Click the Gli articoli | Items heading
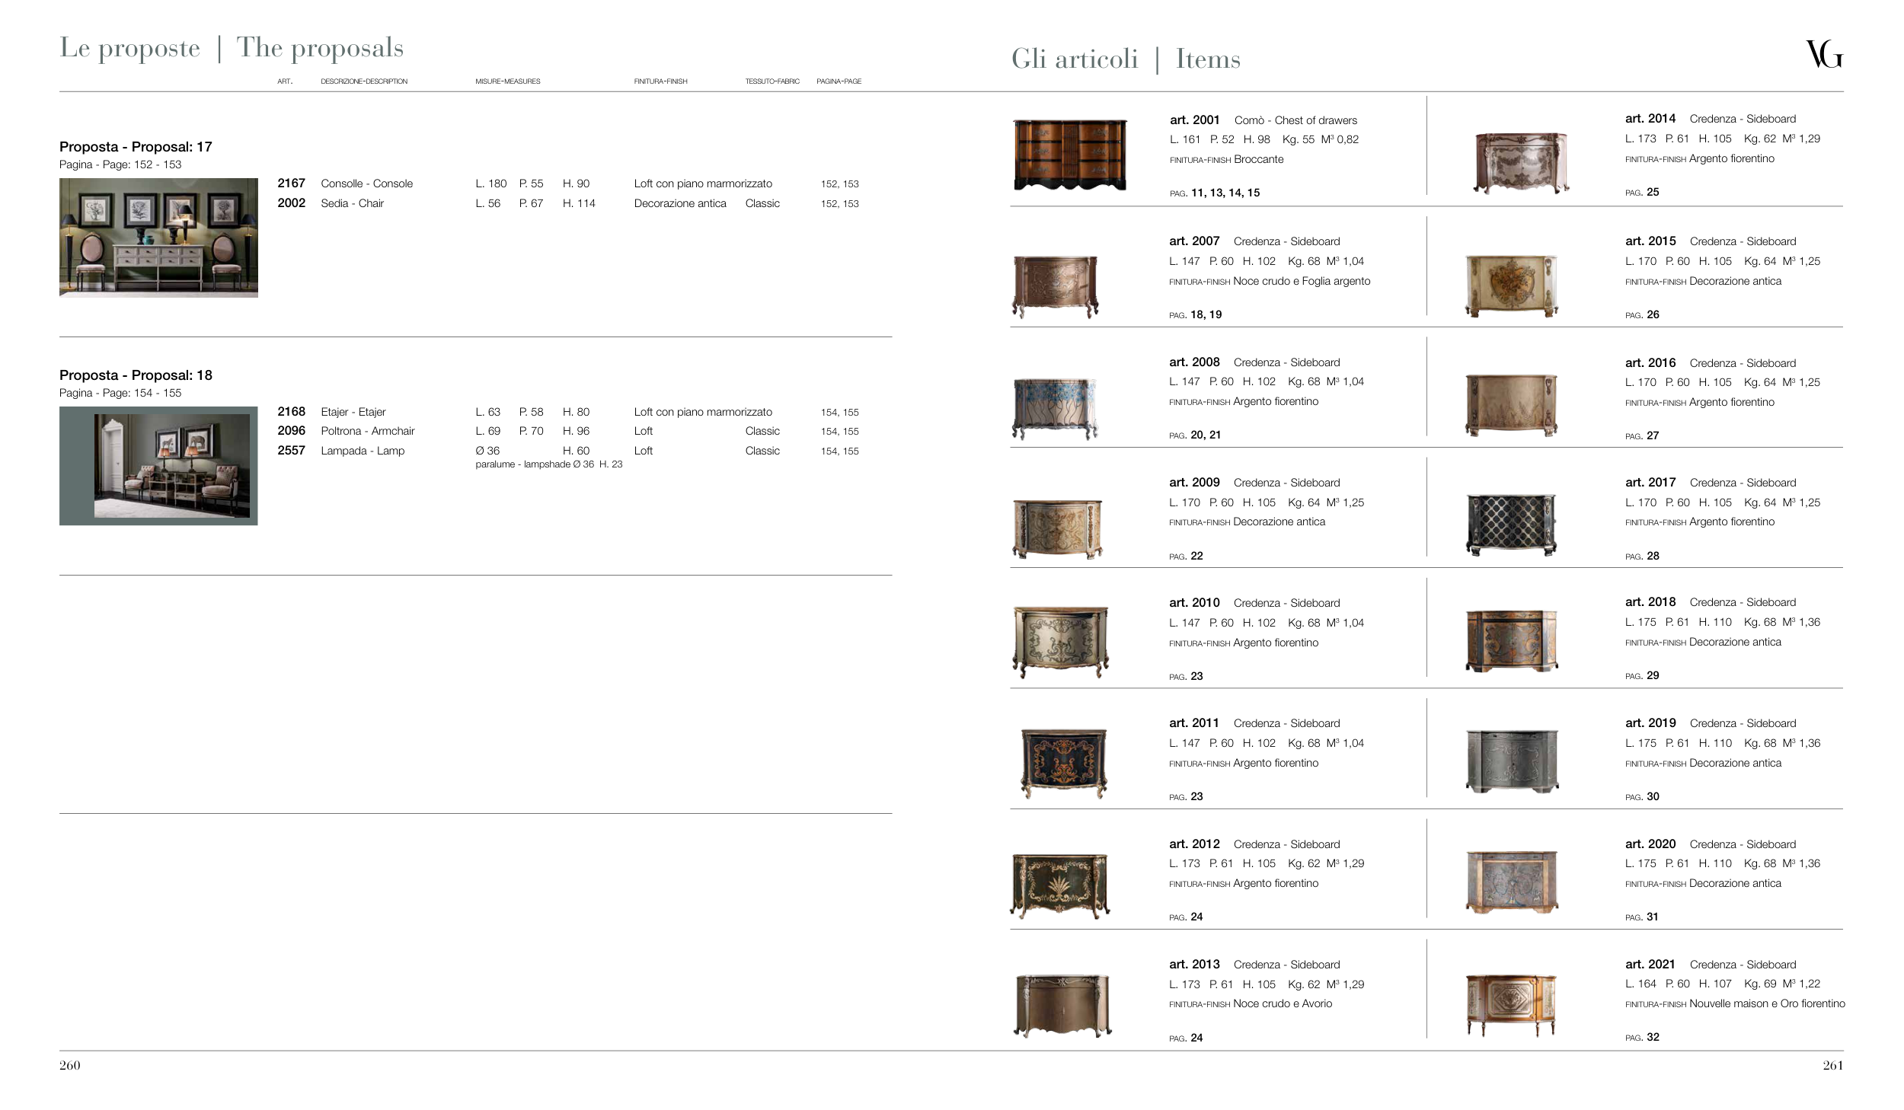 [x=1125, y=59]
